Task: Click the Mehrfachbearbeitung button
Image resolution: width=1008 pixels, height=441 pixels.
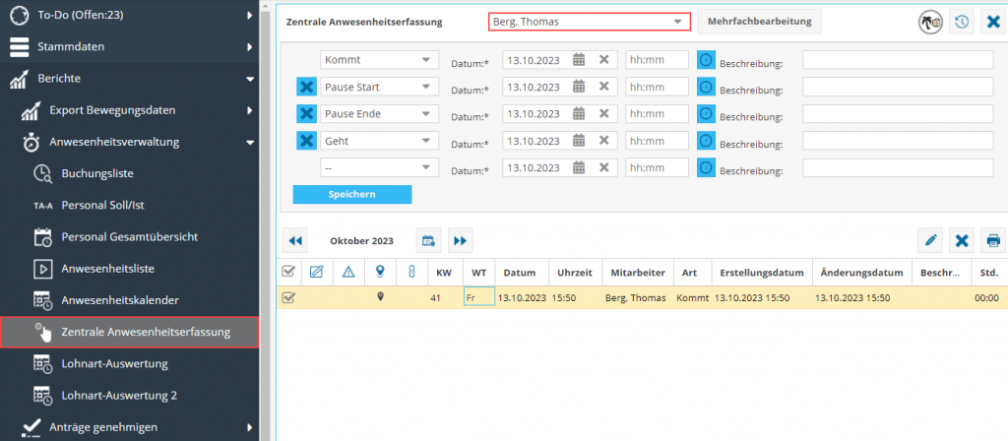Action: click(x=759, y=22)
